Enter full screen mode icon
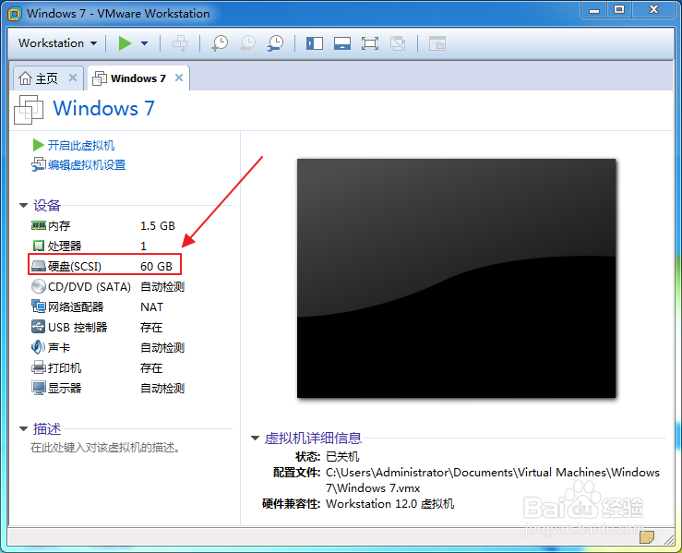 pos(370,43)
